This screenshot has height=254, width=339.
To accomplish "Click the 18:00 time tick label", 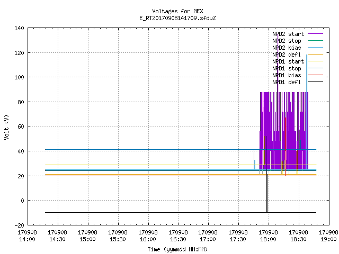I will (x=268, y=240).
